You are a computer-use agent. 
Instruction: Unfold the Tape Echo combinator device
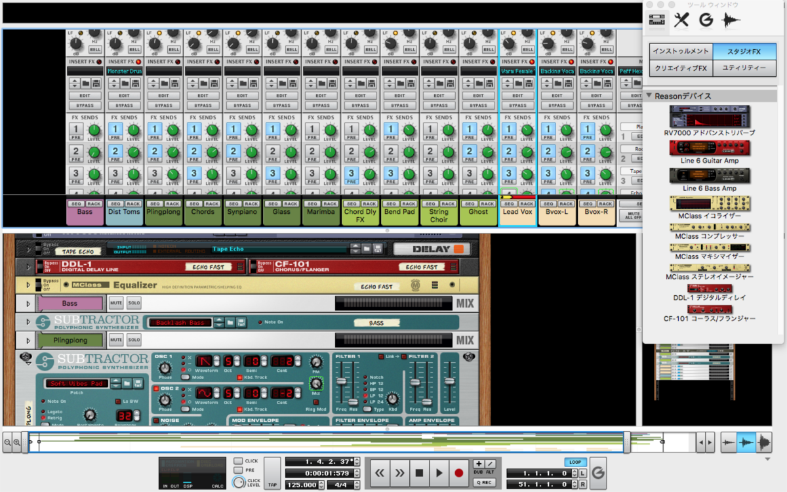tap(28, 249)
